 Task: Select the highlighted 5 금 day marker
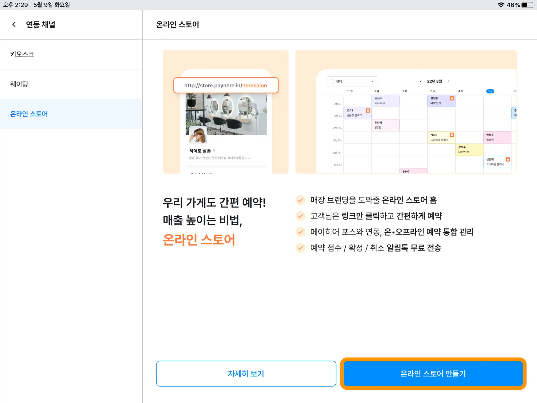(x=490, y=91)
